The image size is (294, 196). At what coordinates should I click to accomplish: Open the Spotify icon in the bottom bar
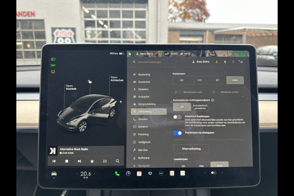coord(128,173)
